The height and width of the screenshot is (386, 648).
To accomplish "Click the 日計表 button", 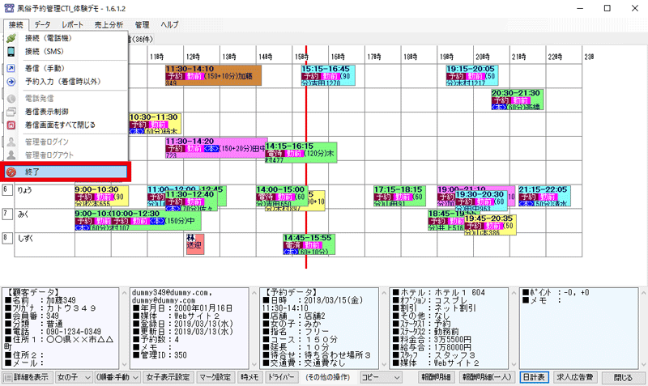I will click(x=533, y=377).
